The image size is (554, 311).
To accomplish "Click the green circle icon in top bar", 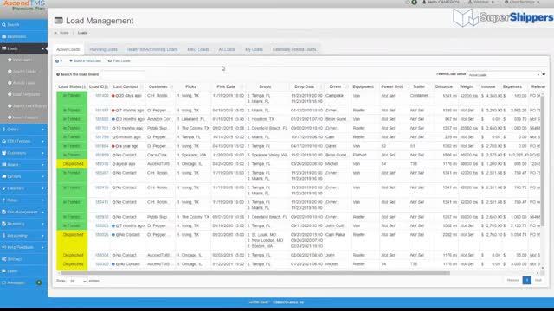I will (414, 2).
